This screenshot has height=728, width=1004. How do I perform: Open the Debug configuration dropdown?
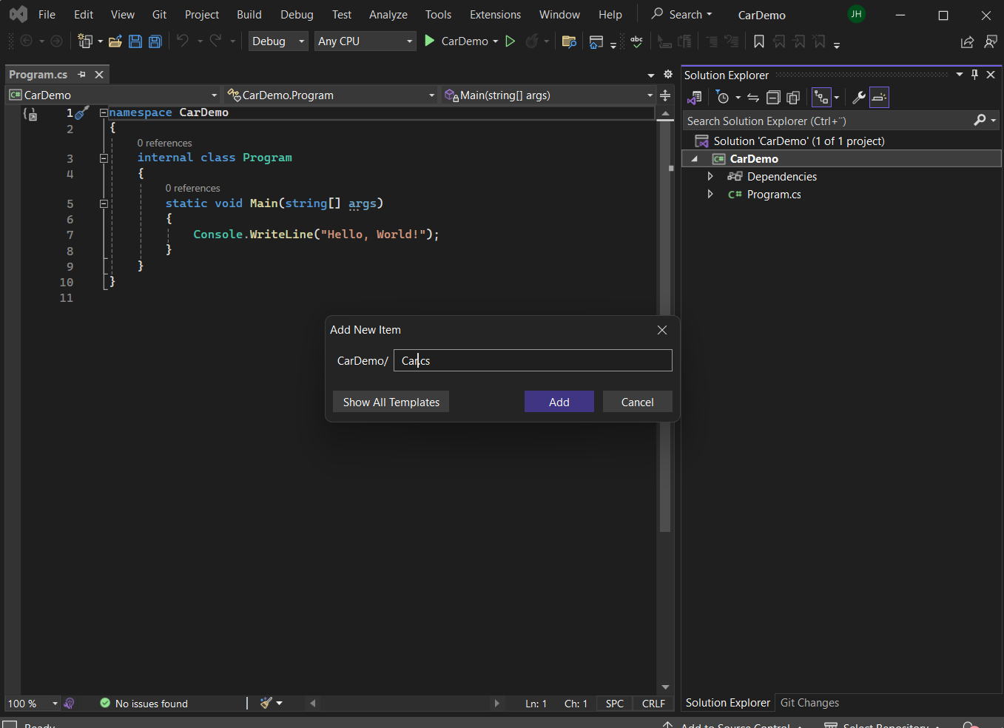pyautogui.click(x=278, y=41)
